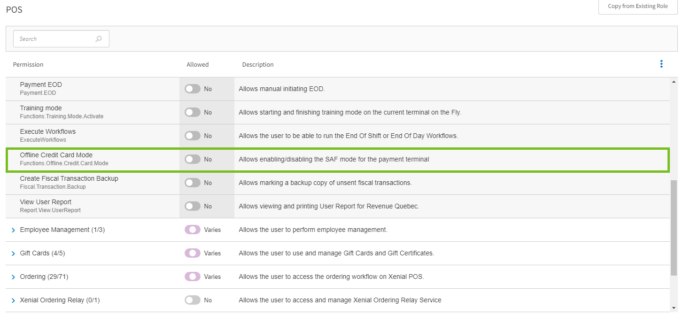The width and height of the screenshot is (683, 315).
Task: Toggle the Gift Cards group switch
Action: click(x=192, y=253)
